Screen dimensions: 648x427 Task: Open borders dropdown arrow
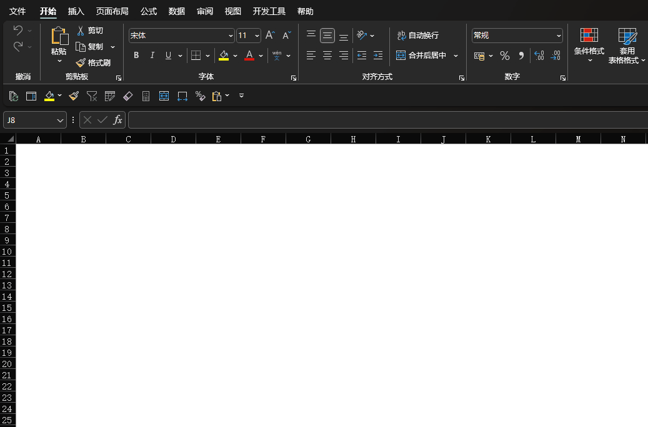207,56
